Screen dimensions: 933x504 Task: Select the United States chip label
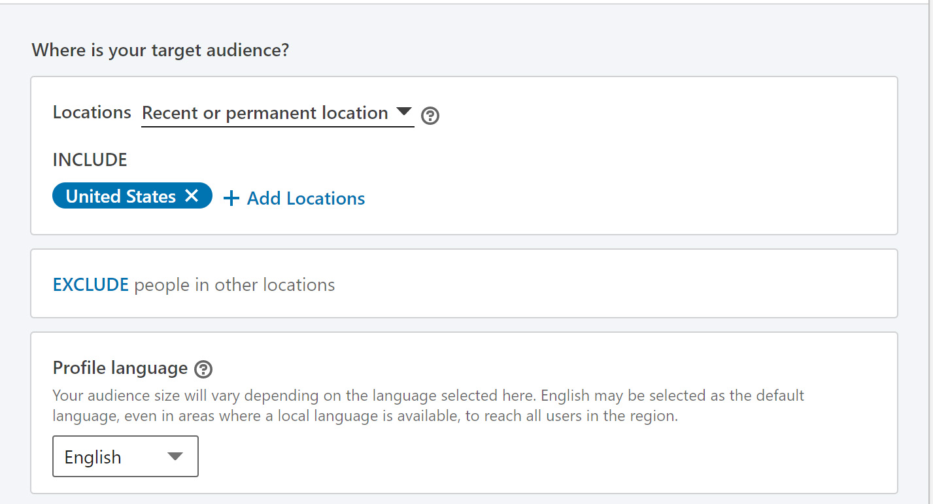tap(121, 196)
